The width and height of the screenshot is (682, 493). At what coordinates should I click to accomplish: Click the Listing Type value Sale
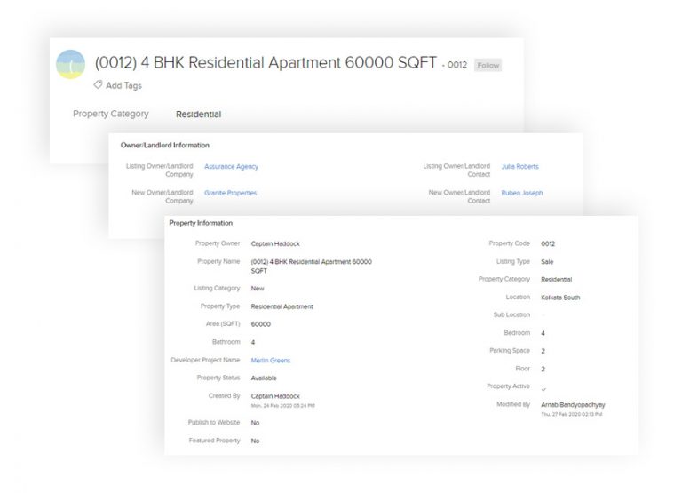point(547,262)
